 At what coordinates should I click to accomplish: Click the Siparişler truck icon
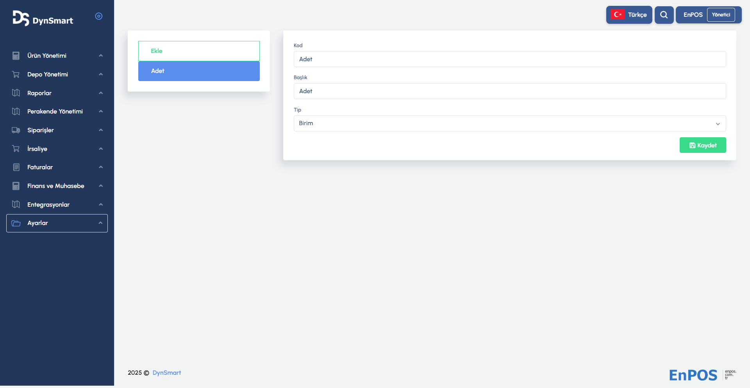[x=16, y=130]
